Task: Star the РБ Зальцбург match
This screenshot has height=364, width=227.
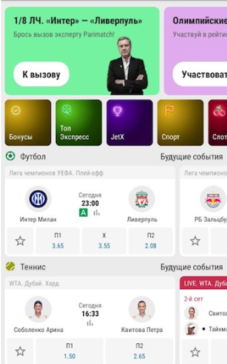Action: coord(195,241)
